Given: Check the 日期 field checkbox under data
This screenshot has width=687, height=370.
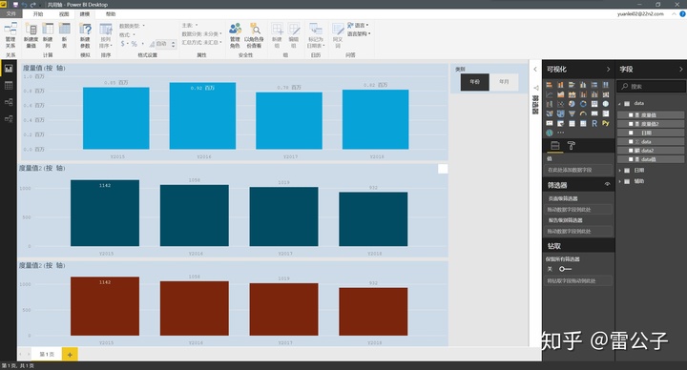Looking at the screenshot, I should (631, 133).
